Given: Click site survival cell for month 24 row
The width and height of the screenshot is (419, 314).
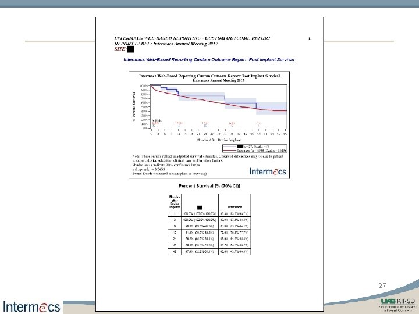Looking at the screenshot, I should (200, 239).
